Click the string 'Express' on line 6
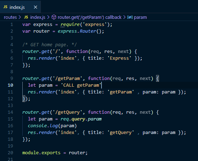 [x=119, y=58]
